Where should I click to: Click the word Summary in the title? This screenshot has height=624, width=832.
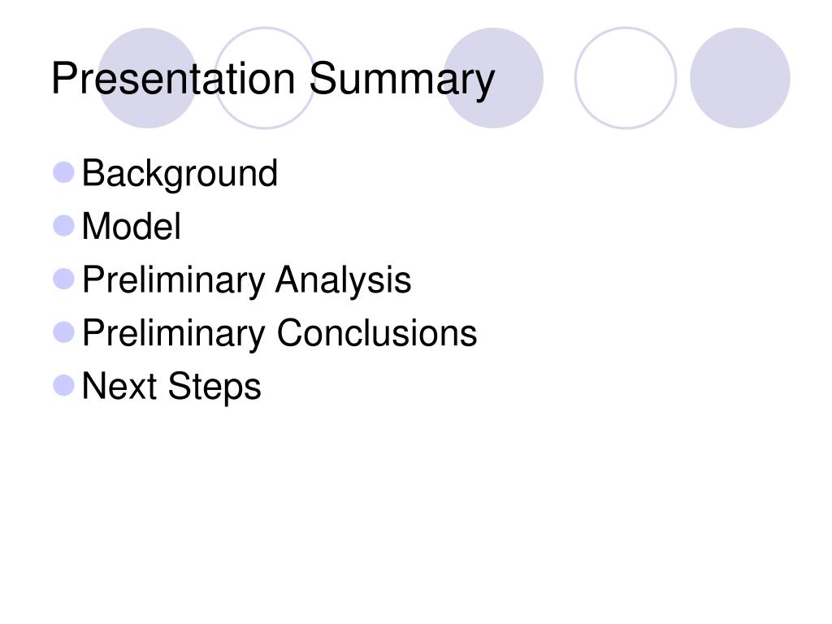tap(401, 80)
